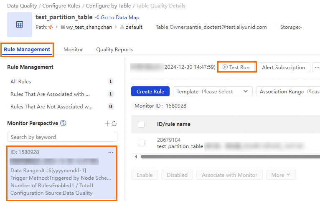Click the Data Range:dt=$[yyyymmdd-1] text
The height and width of the screenshot is (201, 320).
[x=48, y=170]
